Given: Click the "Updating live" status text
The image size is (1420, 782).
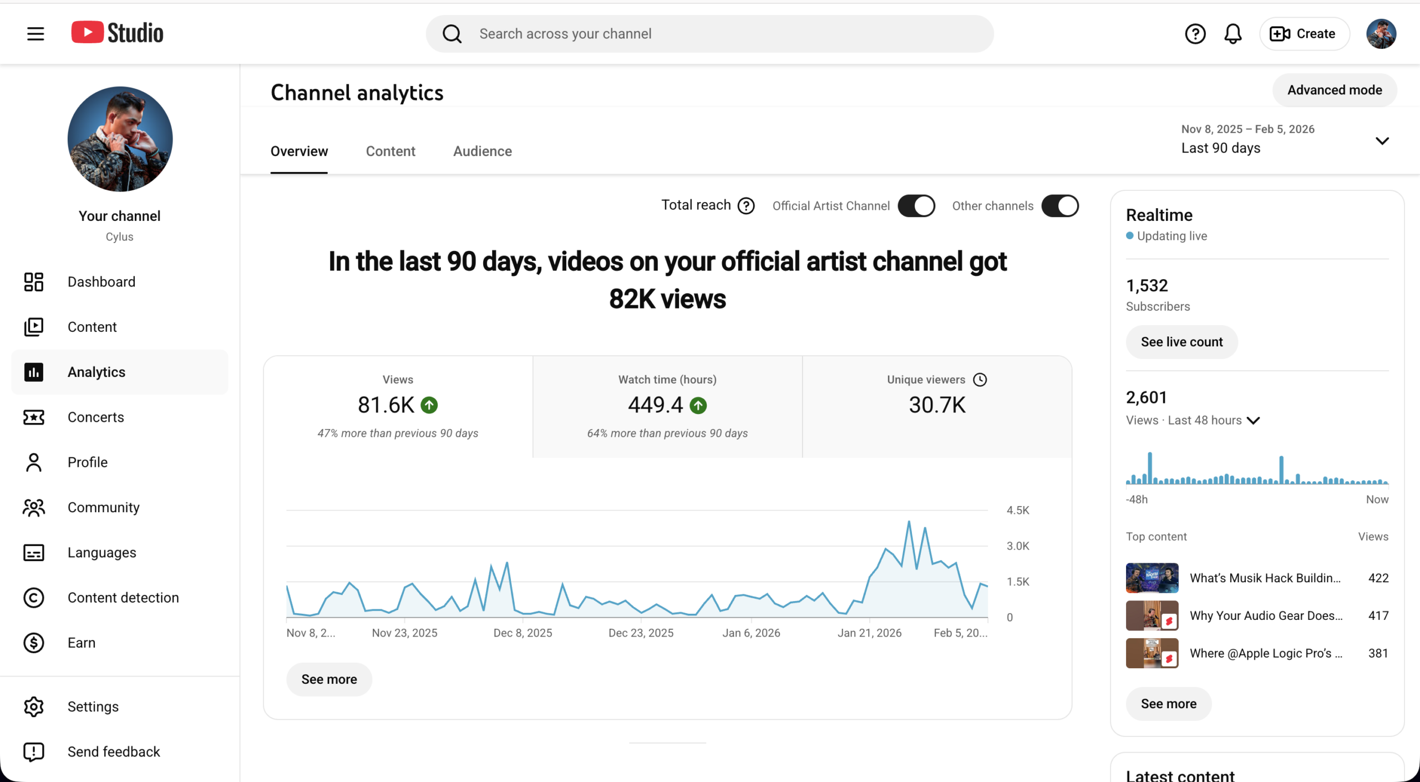Looking at the screenshot, I should (1171, 236).
